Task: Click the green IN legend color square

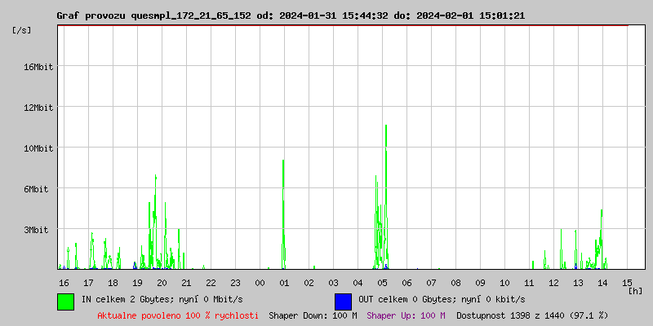Action: click(x=65, y=301)
